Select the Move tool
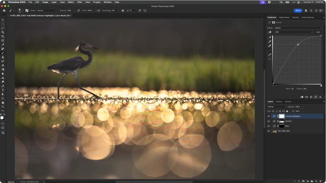Image resolution: width=326 pixels, height=183 pixels. point(3,20)
